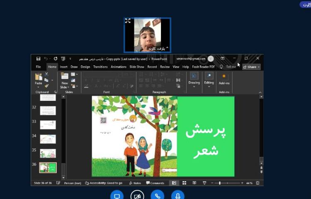Click the Save icon in PowerPoint title bar
Image resolution: width=311 pixels, height=199 pixels.
pyautogui.click(x=38, y=59)
